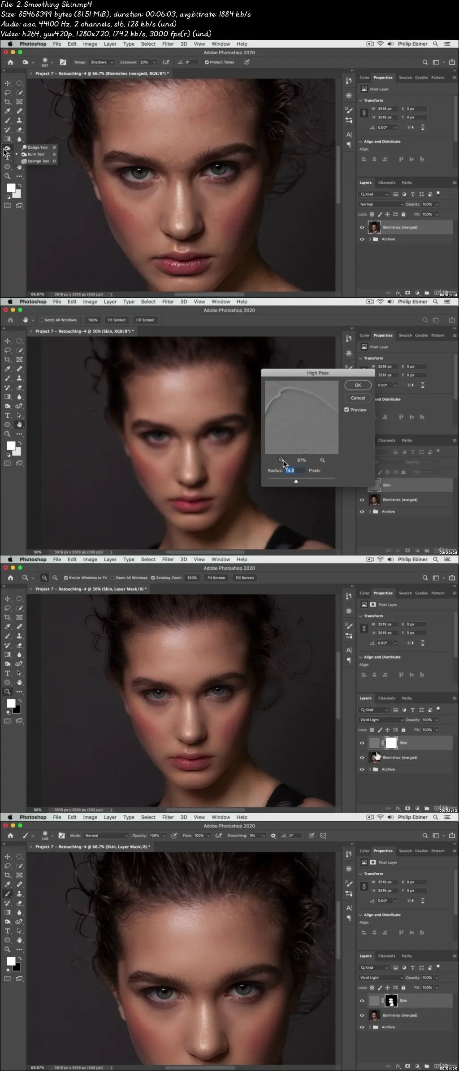Toggle Preview checkbox in High Pass dialog

click(346, 410)
